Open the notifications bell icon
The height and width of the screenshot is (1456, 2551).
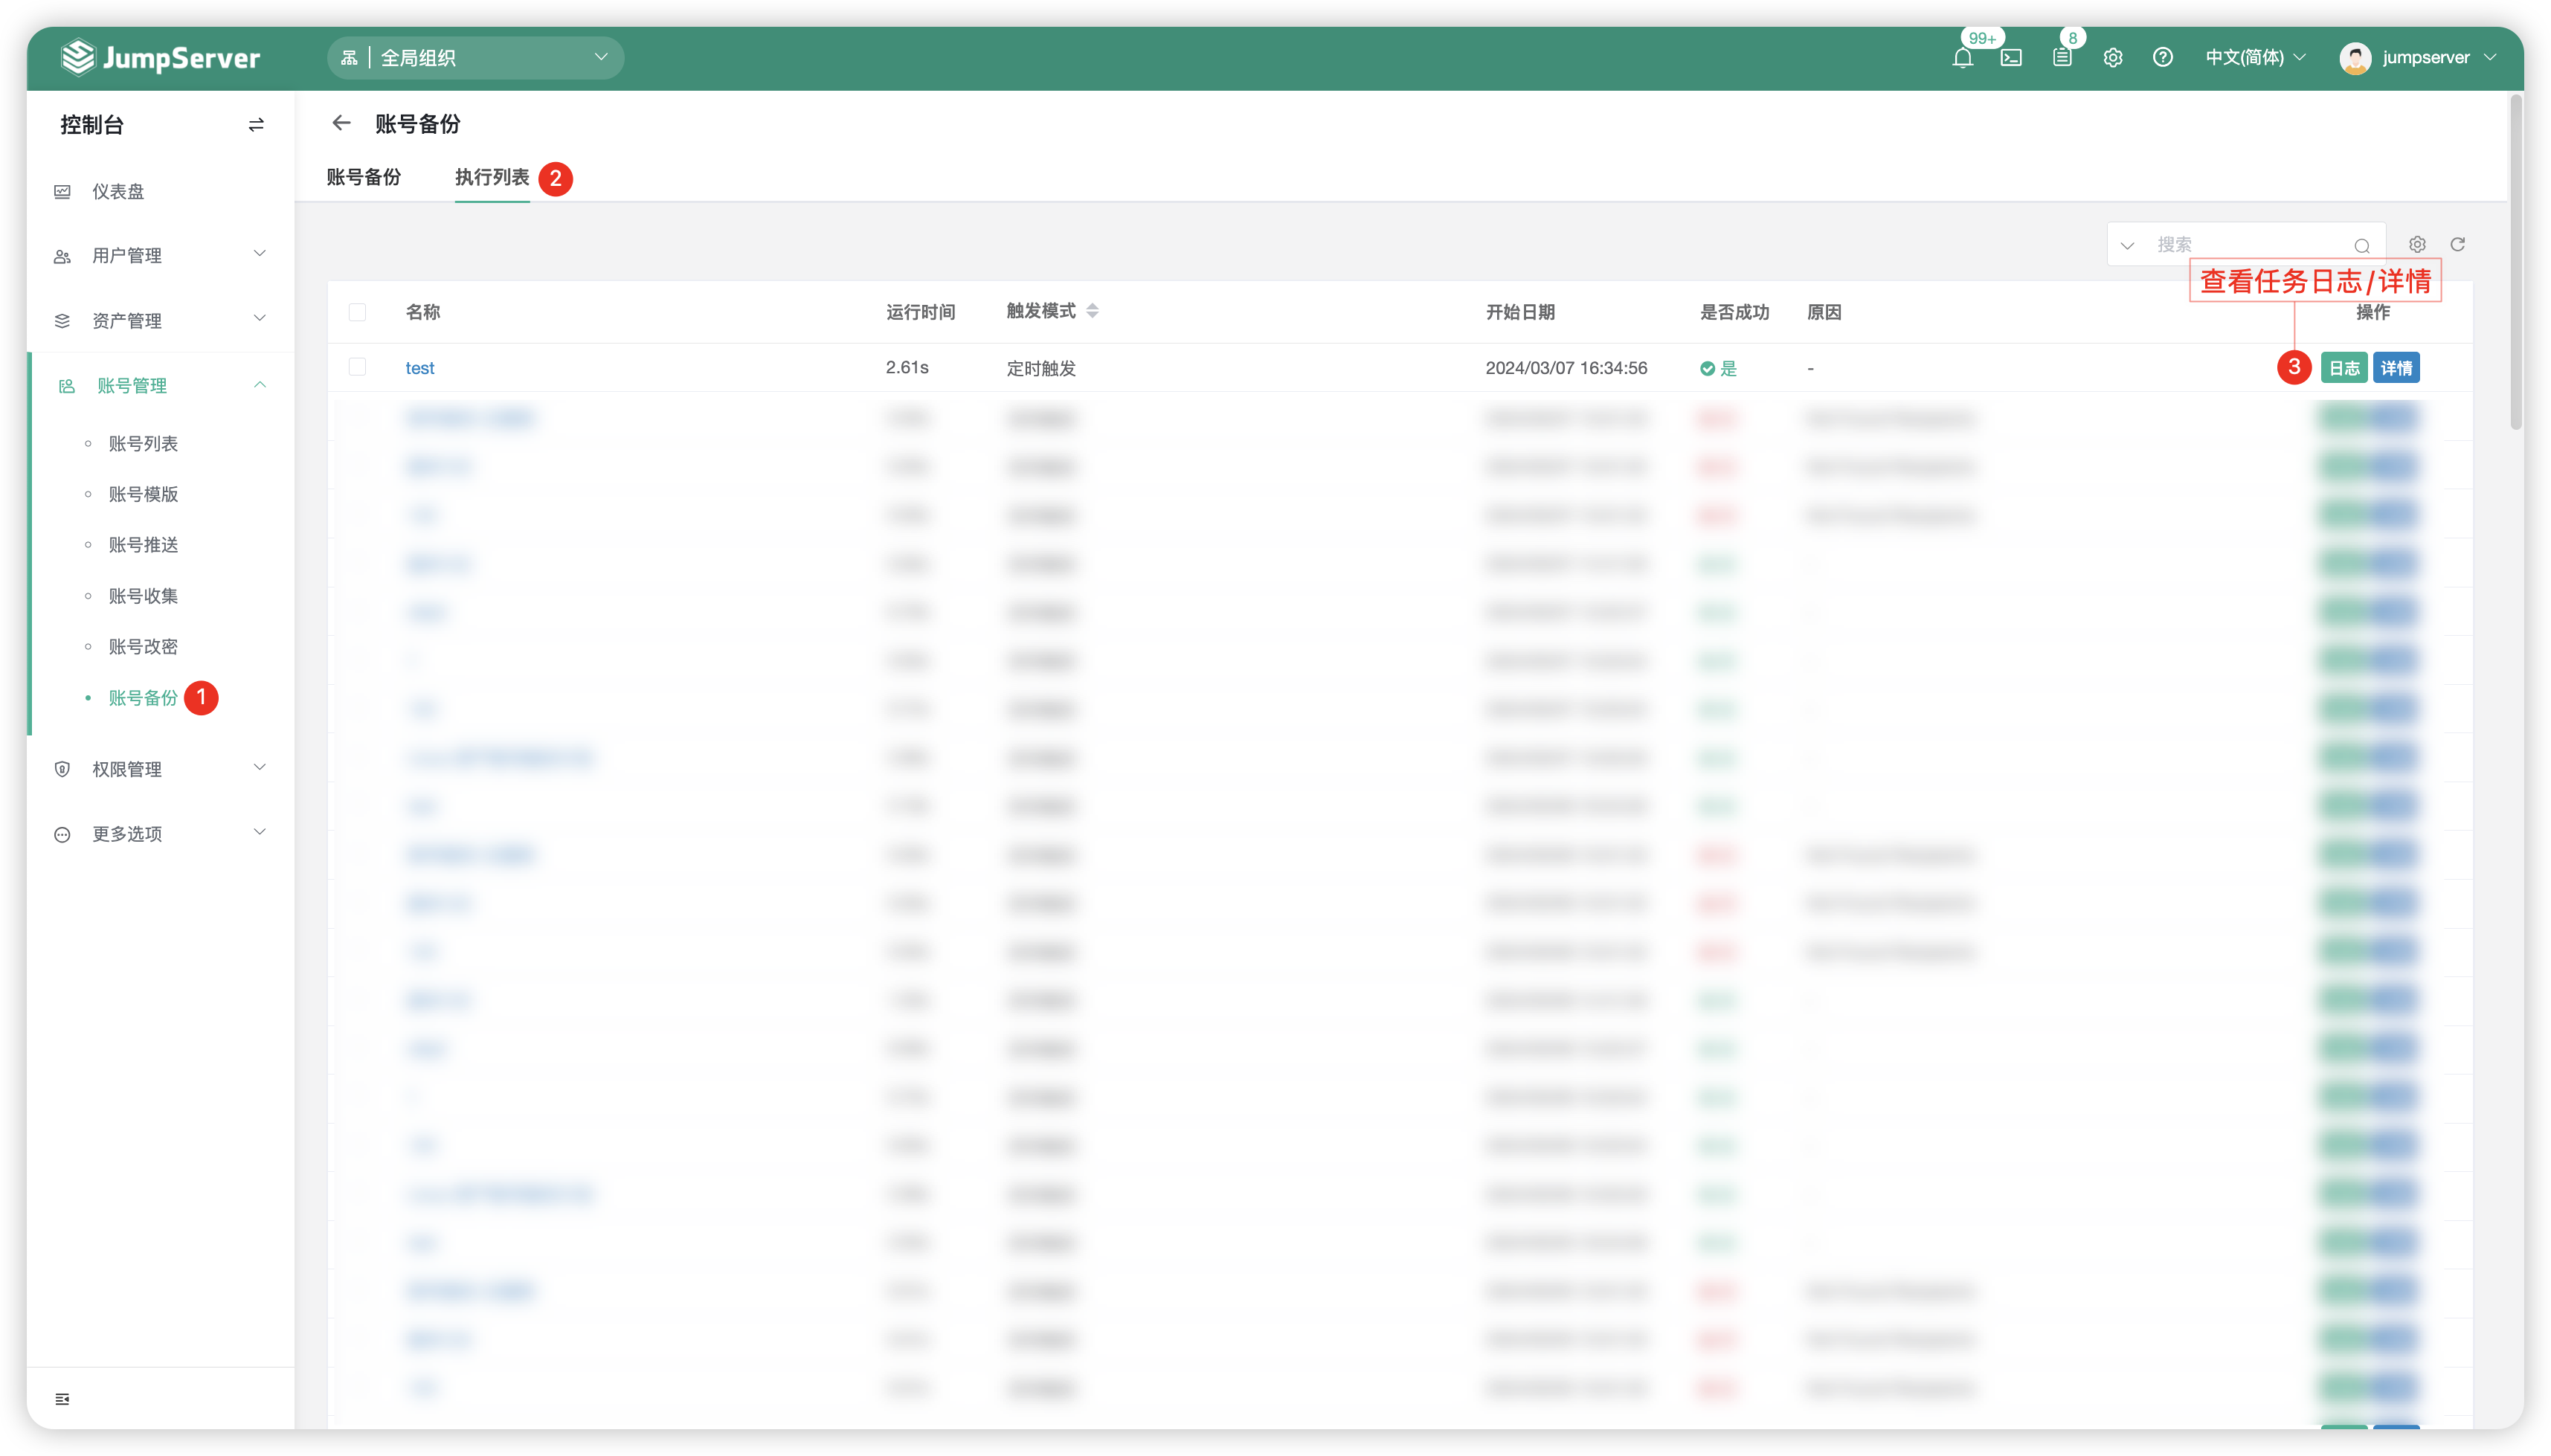pyautogui.click(x=1961, y=58)
